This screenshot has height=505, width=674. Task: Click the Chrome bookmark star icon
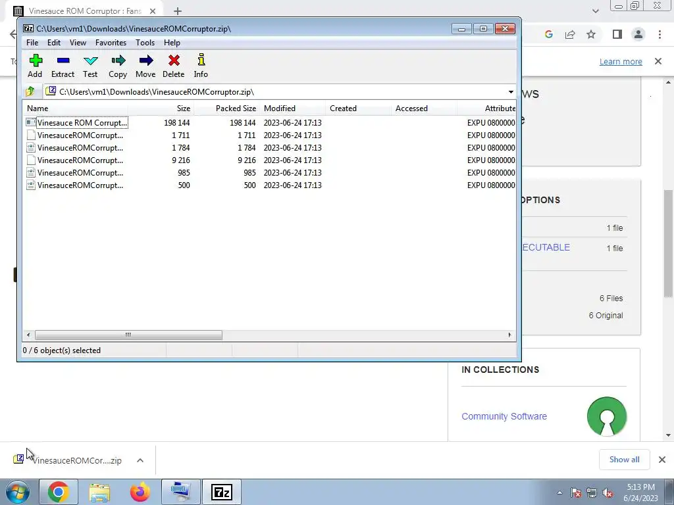pyautogui.click(x=591, y=34)
